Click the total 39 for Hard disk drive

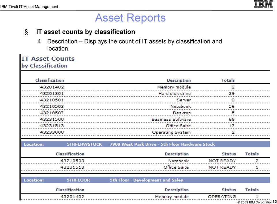click(x=232, y=94)
